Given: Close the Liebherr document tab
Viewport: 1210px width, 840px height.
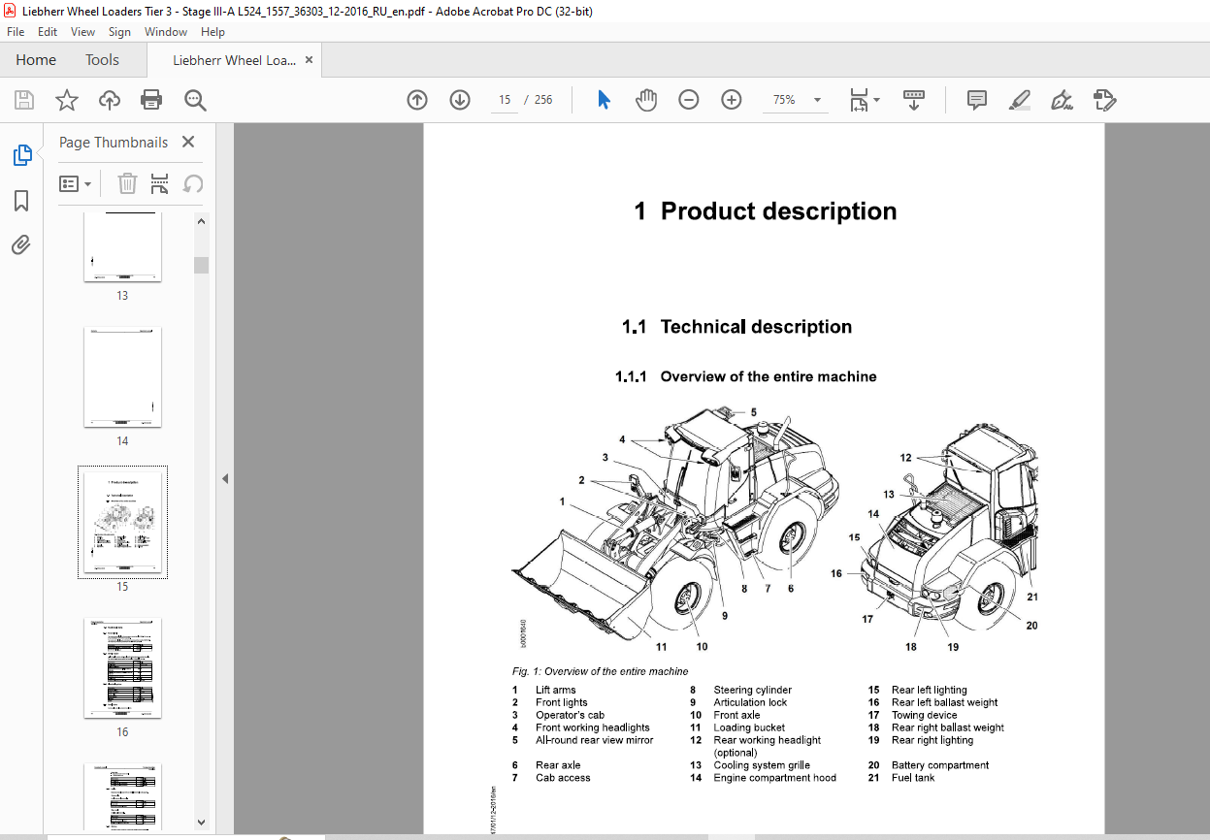Looking at the screenshot, I should point(310,60).
